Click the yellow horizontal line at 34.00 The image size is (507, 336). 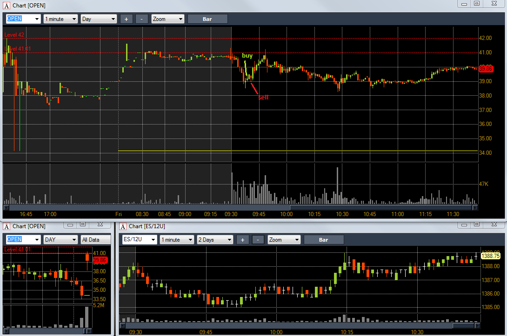(298, 151)
